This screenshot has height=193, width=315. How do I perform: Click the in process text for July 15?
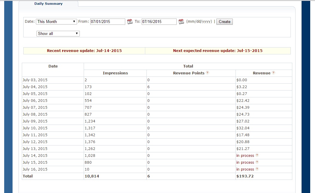[245, 163]
